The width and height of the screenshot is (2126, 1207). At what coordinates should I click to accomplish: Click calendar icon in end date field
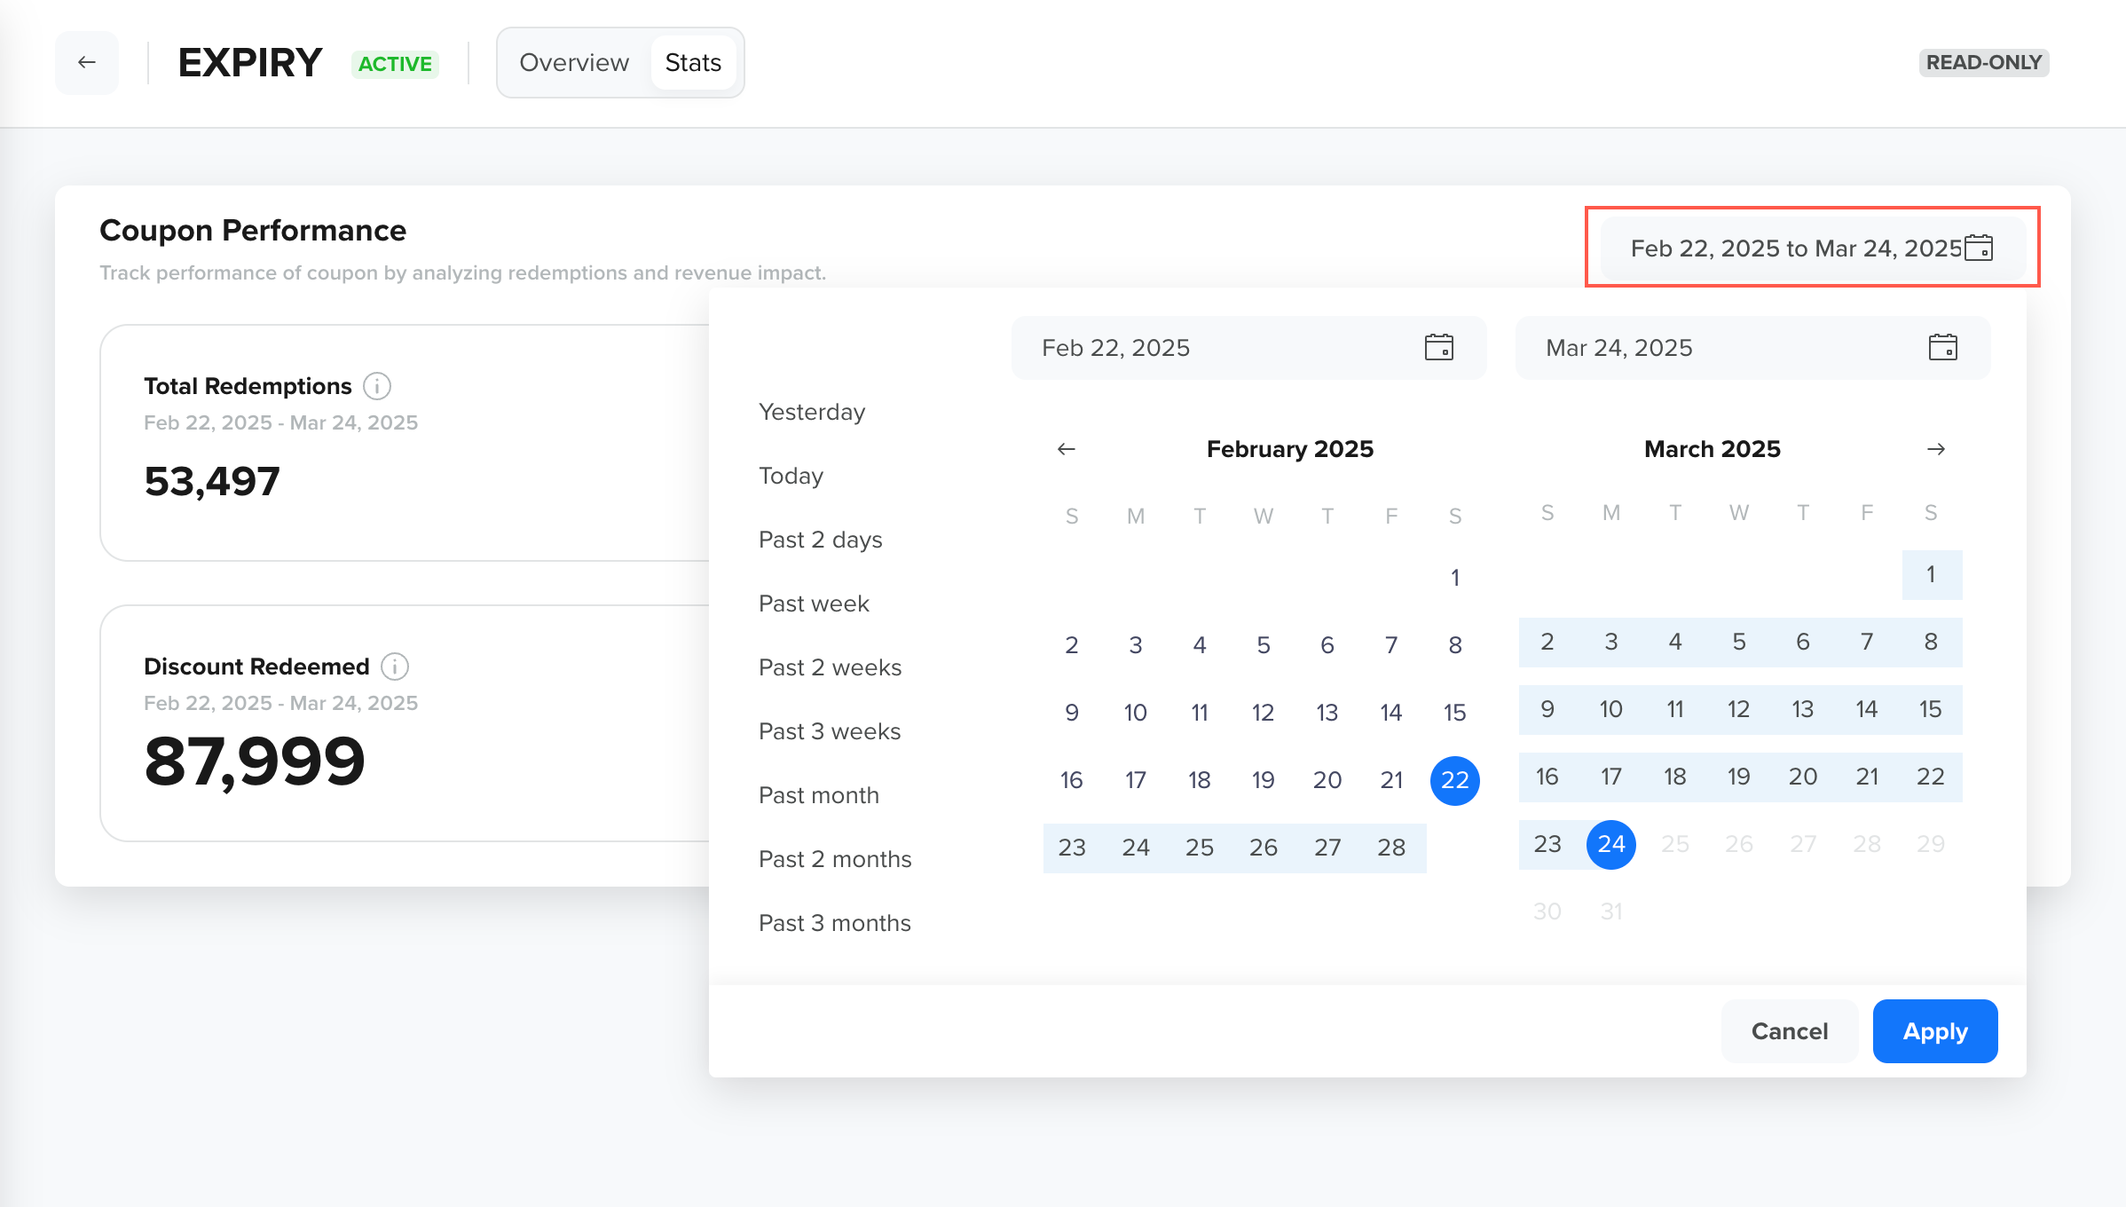tap(1942, 348)
